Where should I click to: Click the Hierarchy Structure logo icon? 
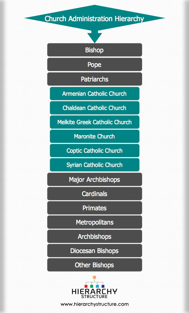(x=94, y=287)
